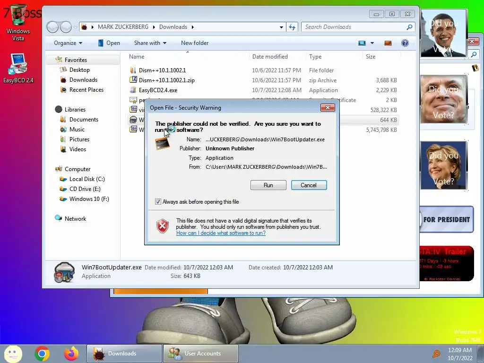Open Recent Places in Favorites
Viewport: 484px width, 363px height.
click(86, 89)
